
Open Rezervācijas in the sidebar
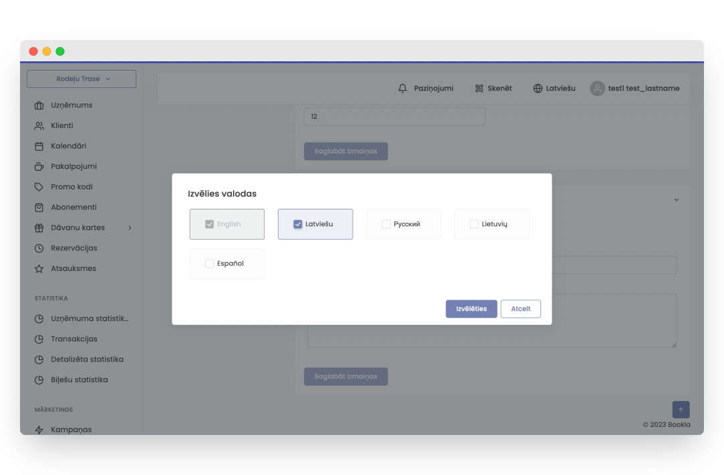pyautogui.click(x=74, y=248)
